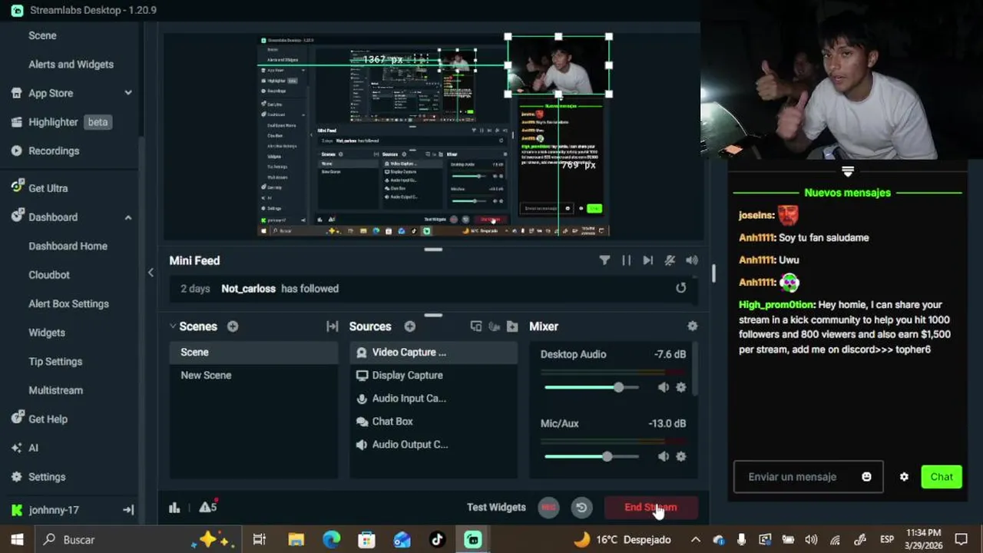
Task: Open the emoji picker in chat
Action: tap(866, 477)
